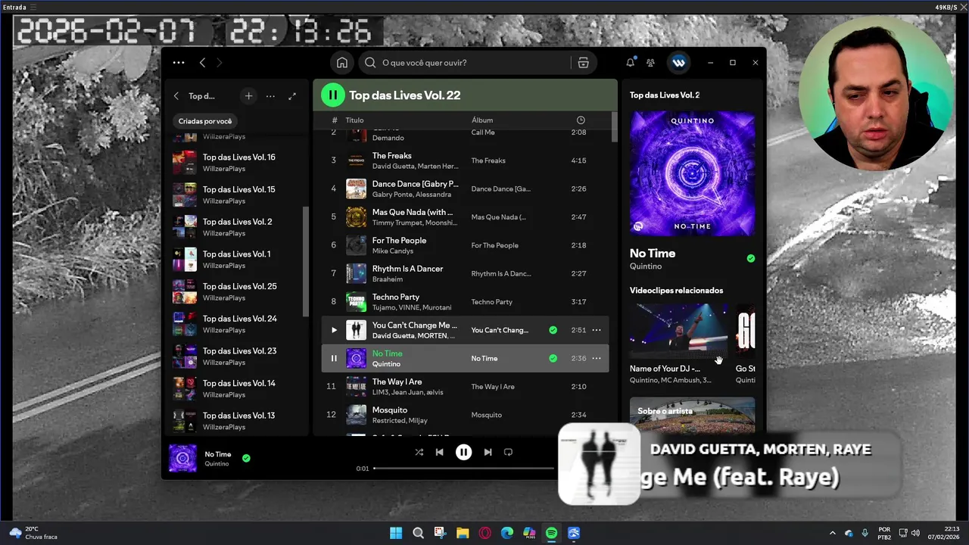969x545 pixels.
Task: Open the user profile avatar menu
Action: [x=678, y=63]
